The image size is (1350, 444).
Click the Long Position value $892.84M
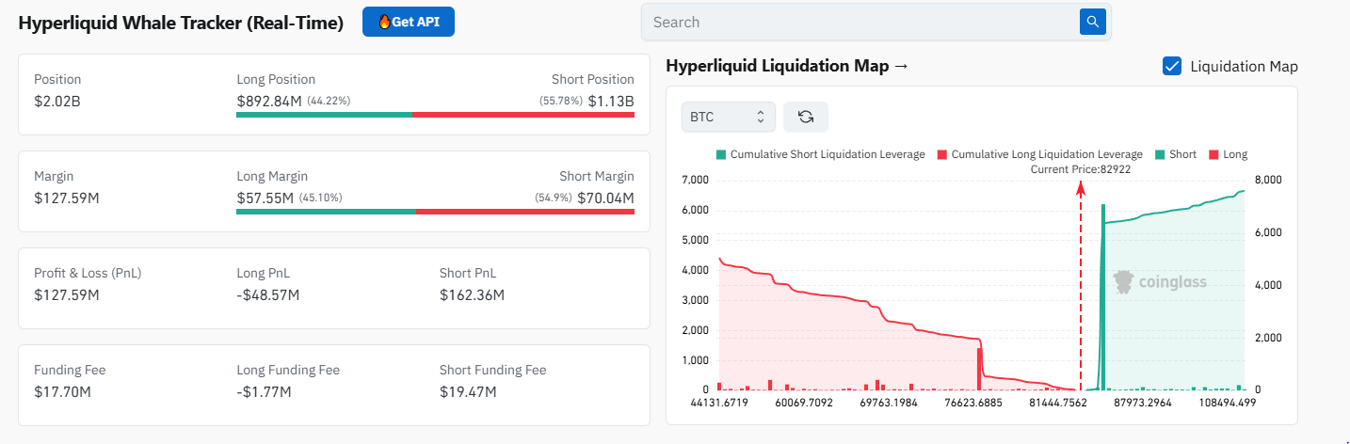269,101
